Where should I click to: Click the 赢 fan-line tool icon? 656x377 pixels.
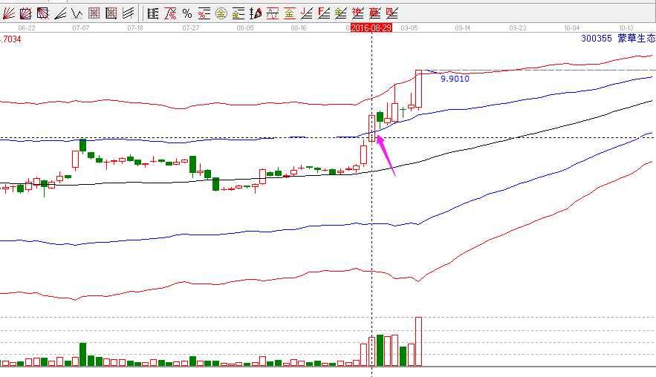374,13
